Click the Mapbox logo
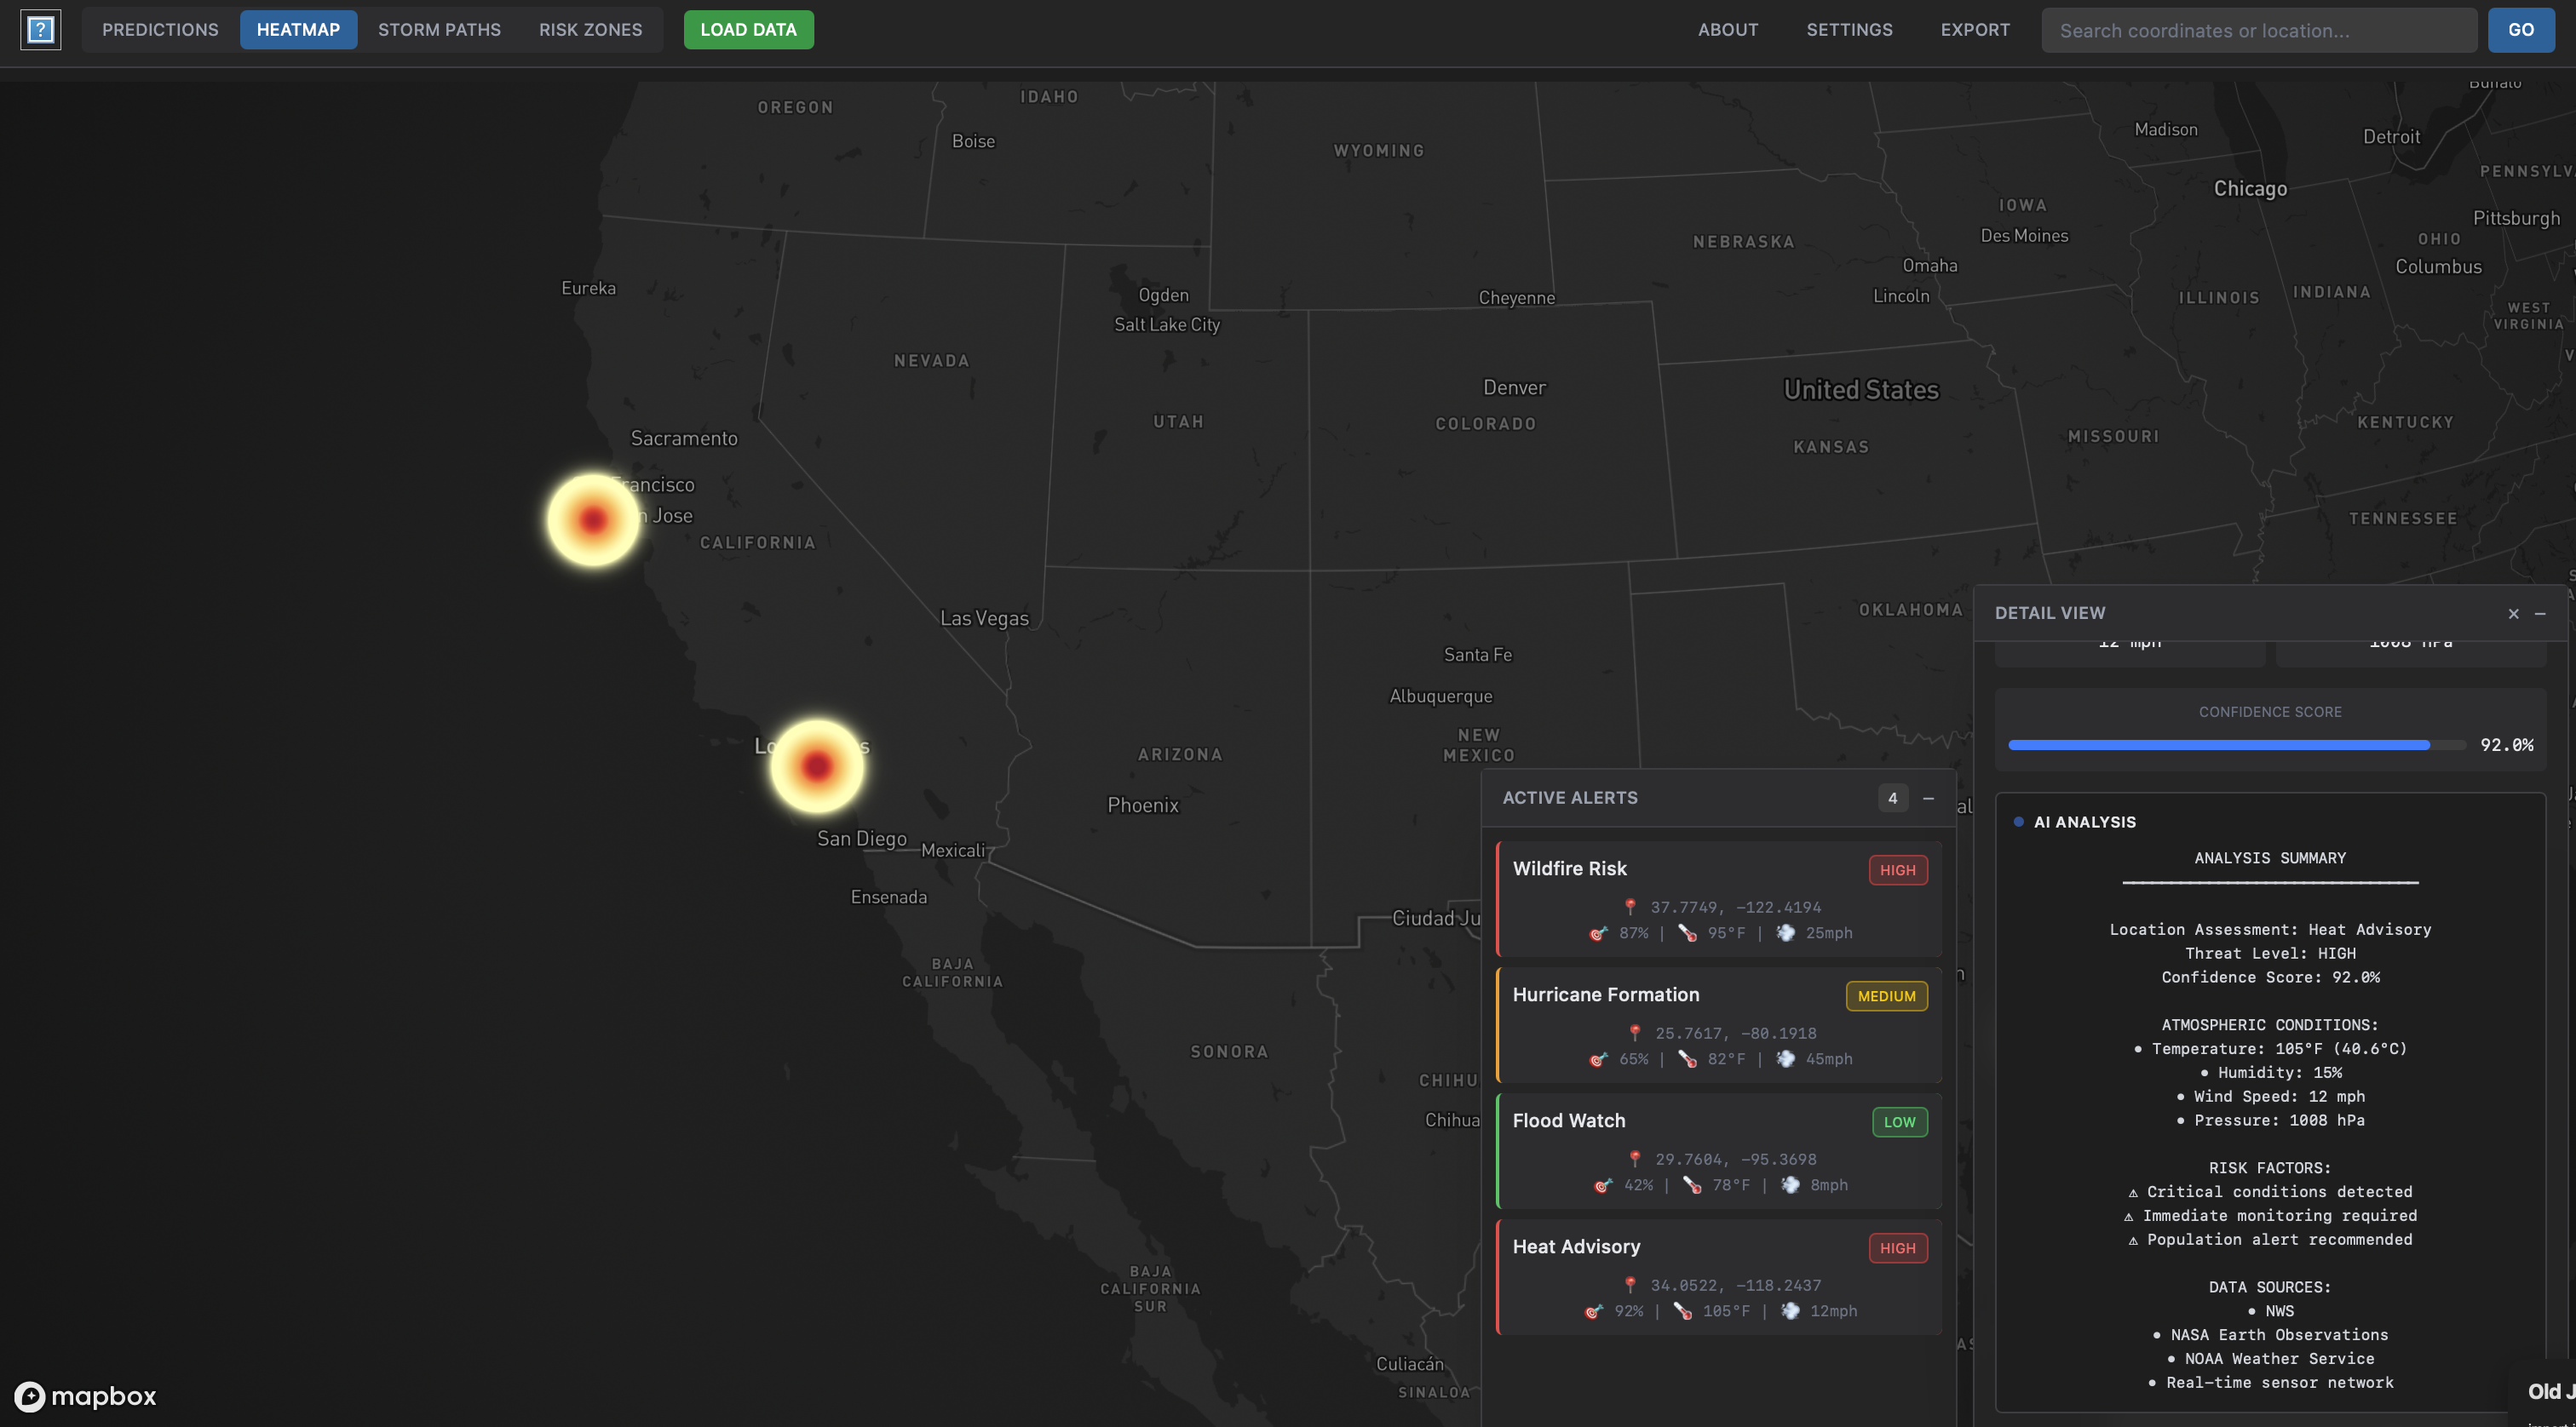This screenshot has height=1427, width=2576. [86, 1396]
